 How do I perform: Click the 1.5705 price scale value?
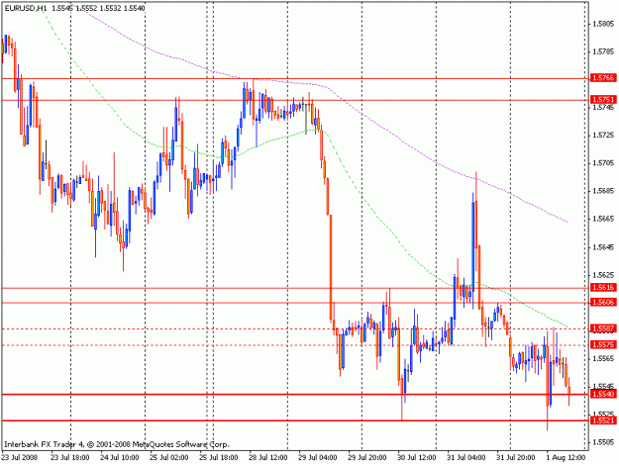pos(603,163)
